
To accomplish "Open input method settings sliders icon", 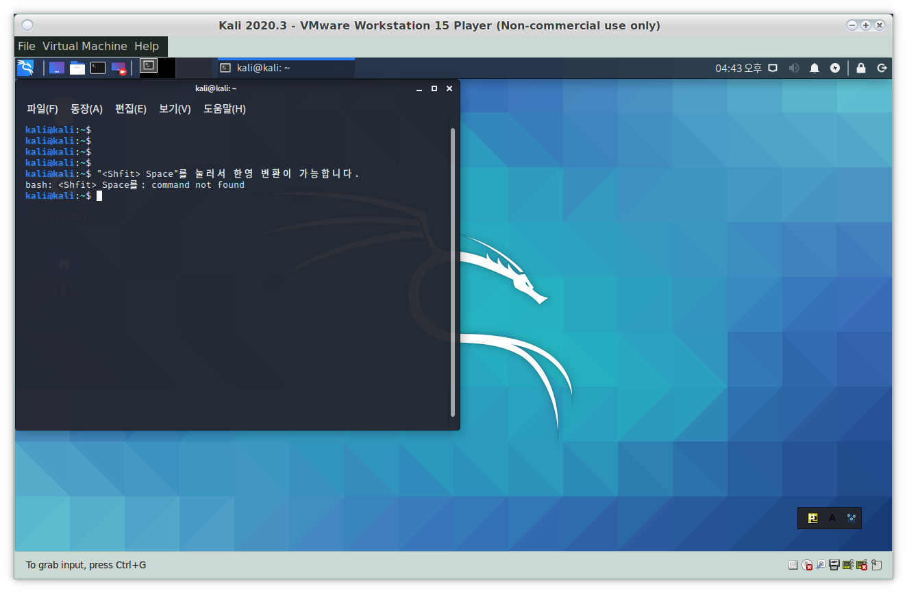I will (852, 518).
